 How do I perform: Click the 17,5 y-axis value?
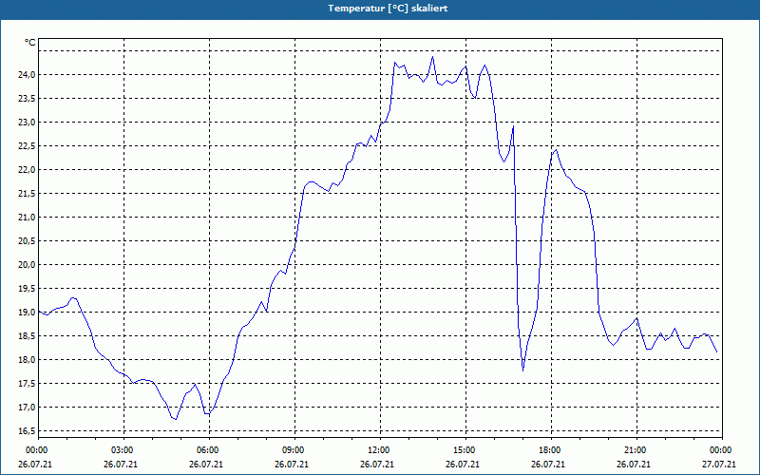pyautogui.click(x=28, y=384)
